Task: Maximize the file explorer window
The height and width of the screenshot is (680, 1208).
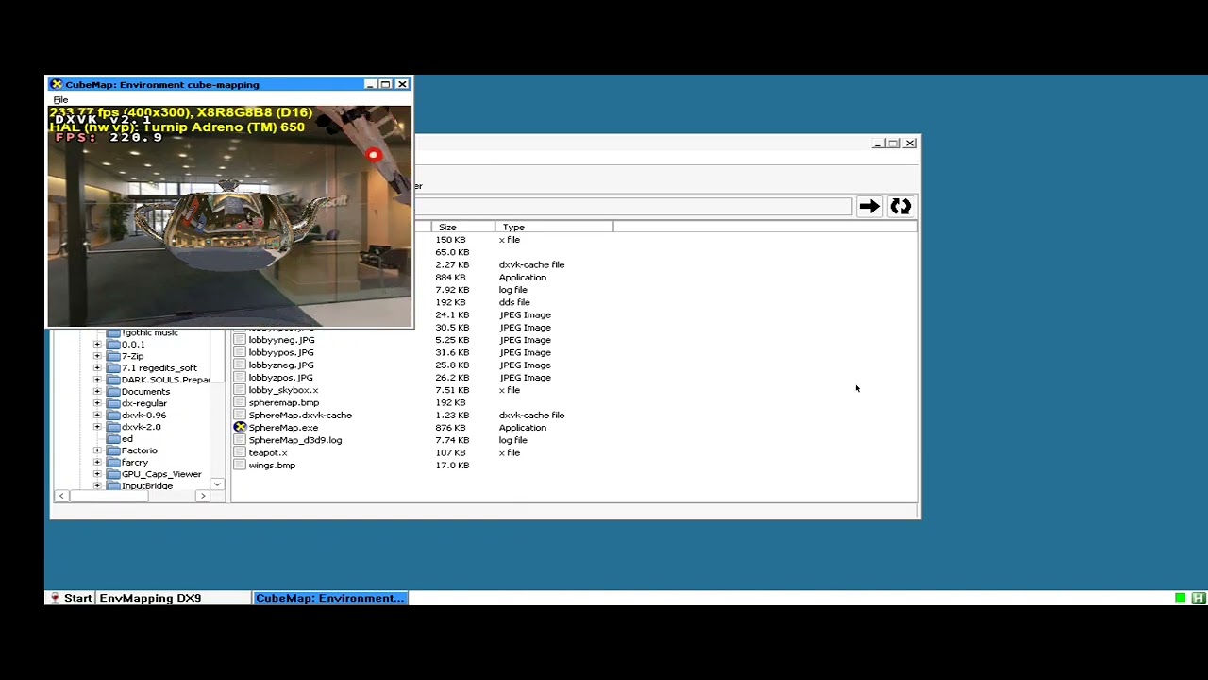Action: (x=893, y=144)
